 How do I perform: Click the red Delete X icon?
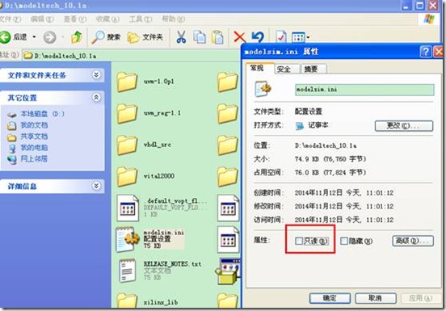[239, 37]
